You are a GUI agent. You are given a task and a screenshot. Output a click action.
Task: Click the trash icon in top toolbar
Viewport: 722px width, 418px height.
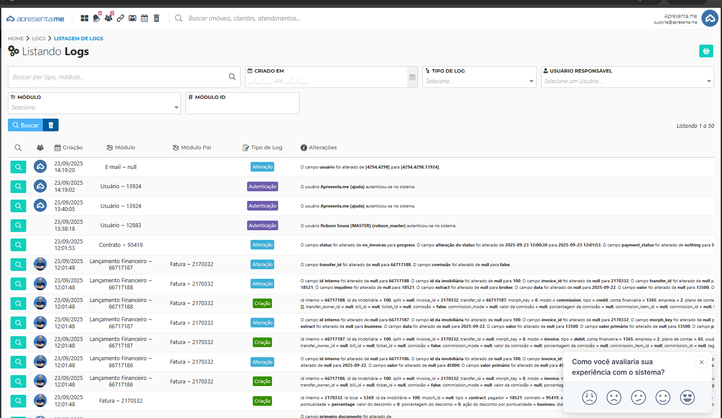(x=157, y=18)
